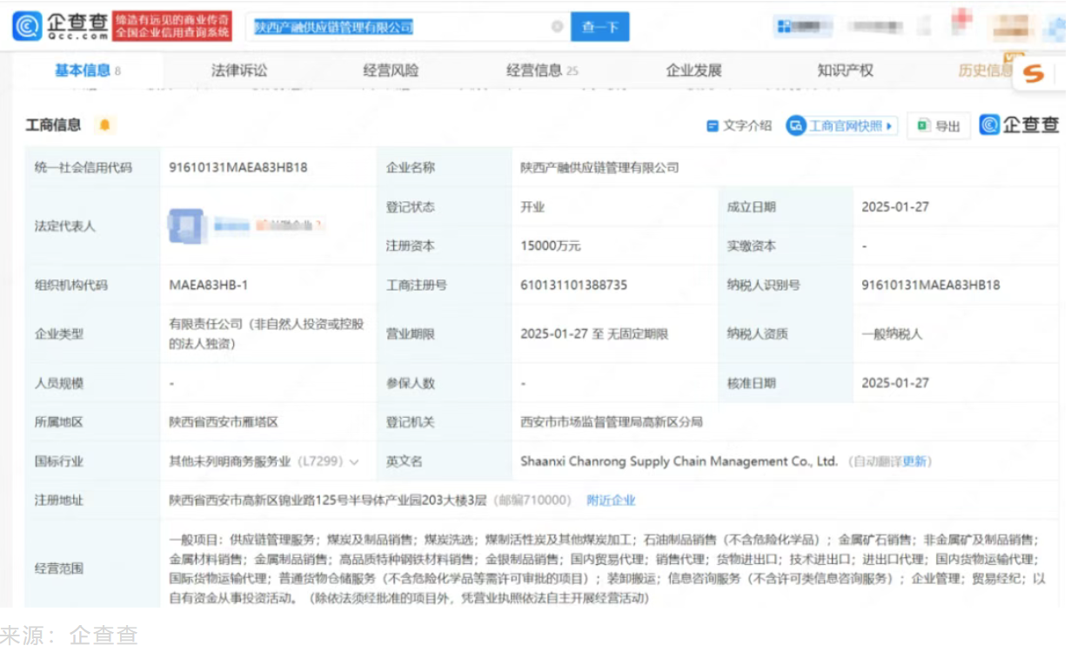Click the 成立日期 value 2025-01-27
This screenshot has width=1071, height=659.
pos(895,207)
